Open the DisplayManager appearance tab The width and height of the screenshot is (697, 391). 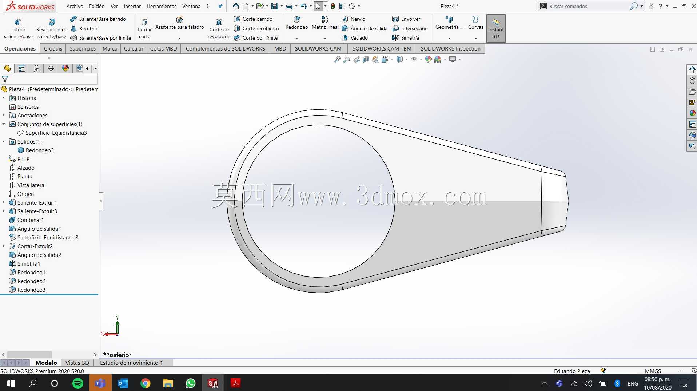(x=65, y=68)
